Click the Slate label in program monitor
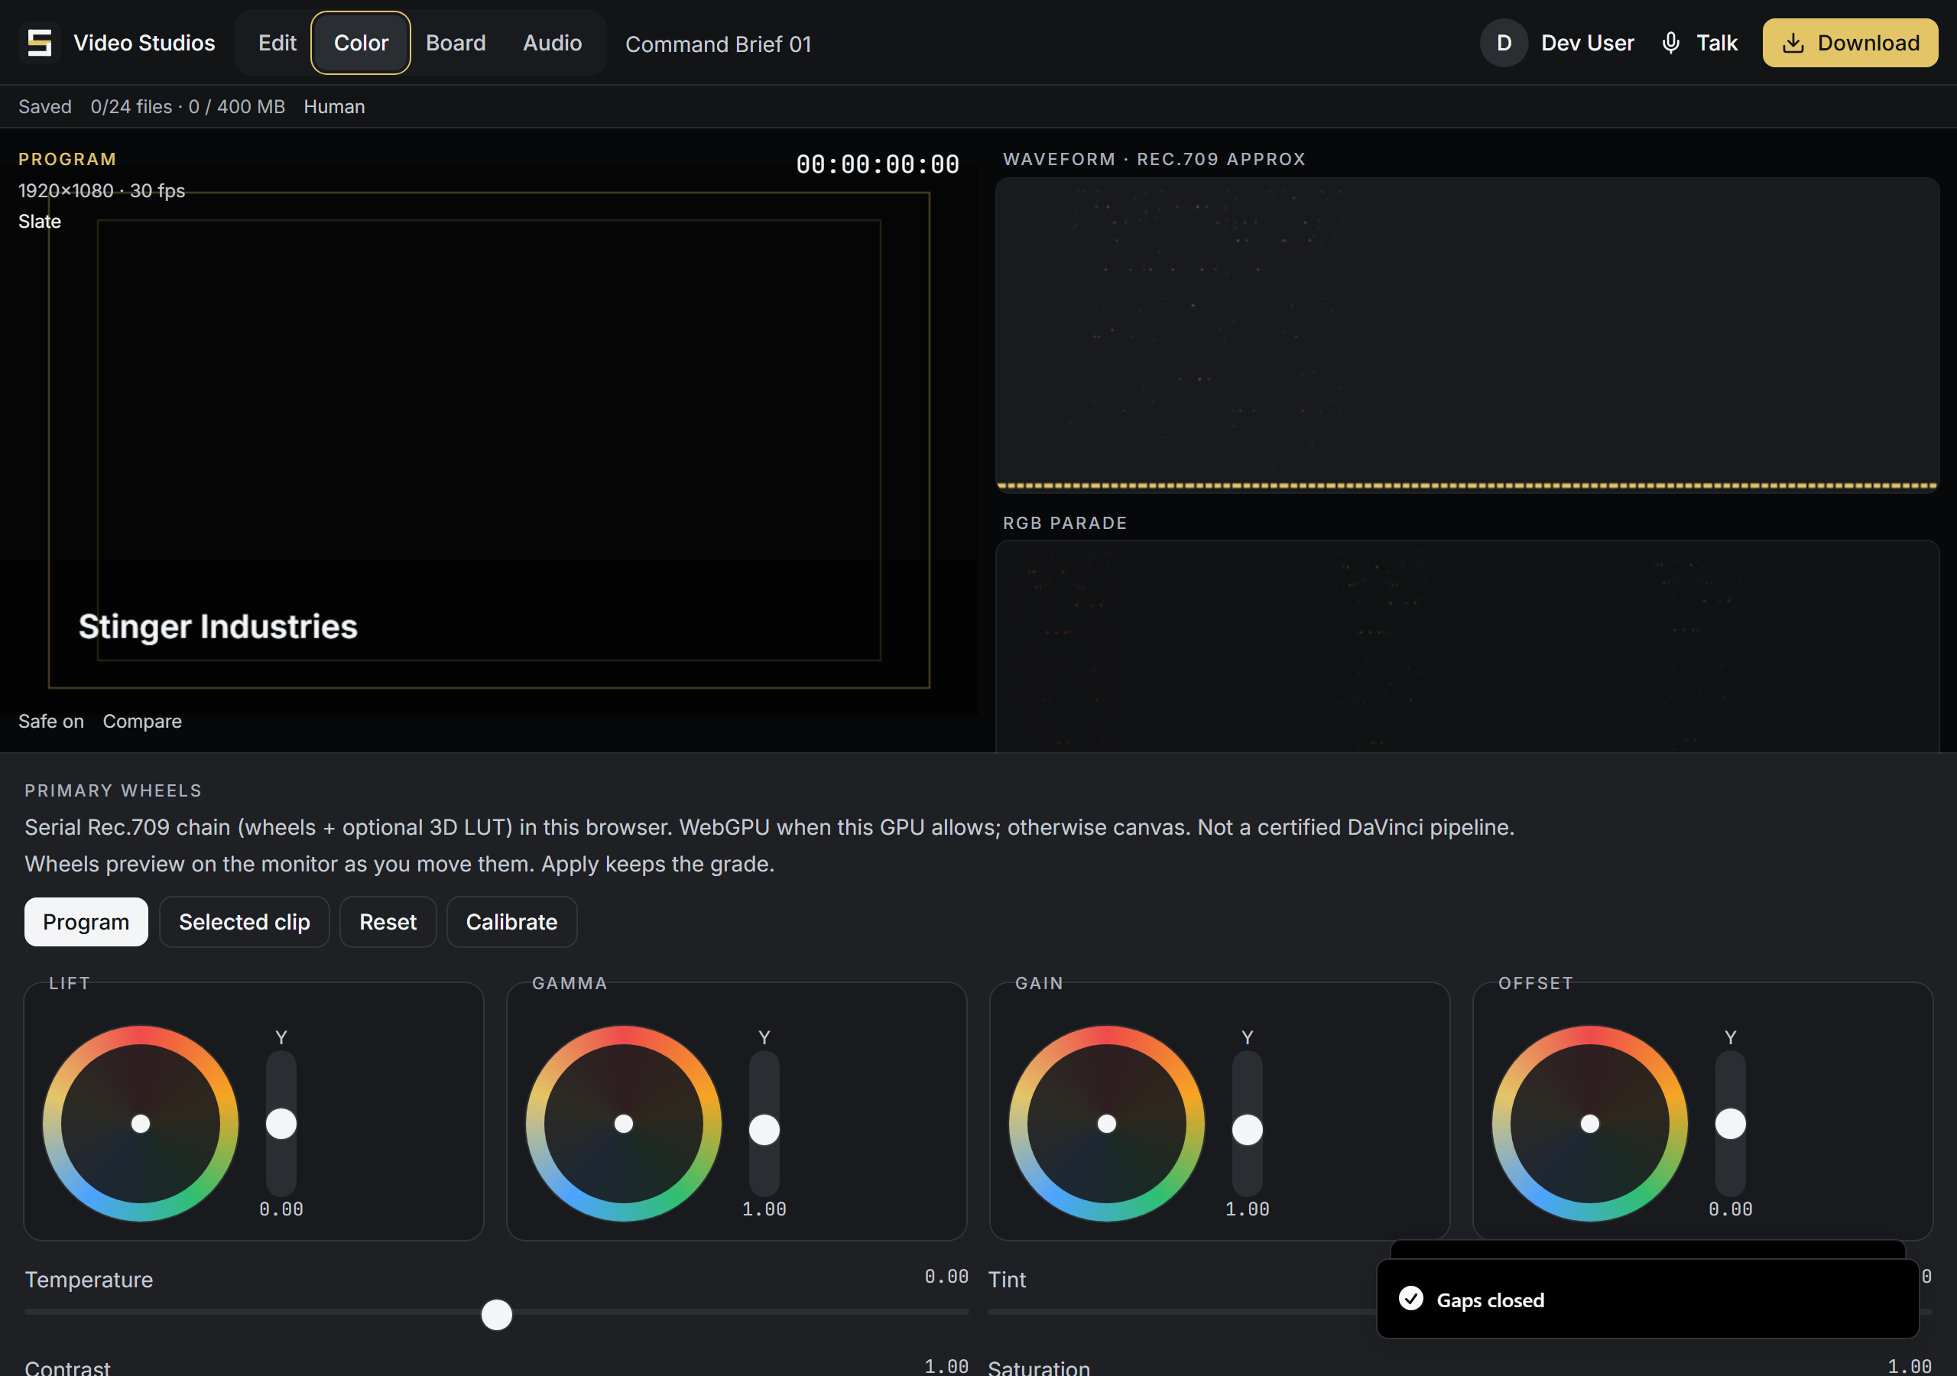 (x=40, y=222)
